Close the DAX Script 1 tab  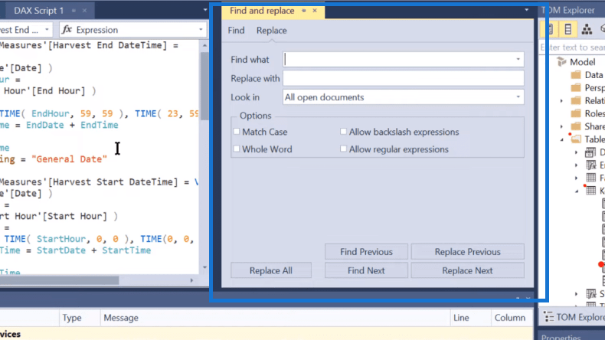pos(84,11)
